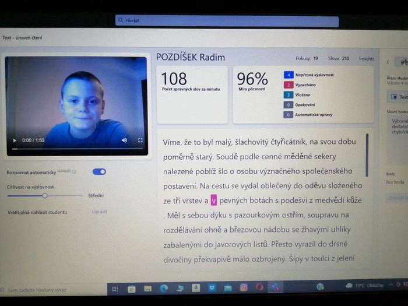The image size is (408, 306).
Task: Select the Vynecháno error category
Action: coord(289,85)
